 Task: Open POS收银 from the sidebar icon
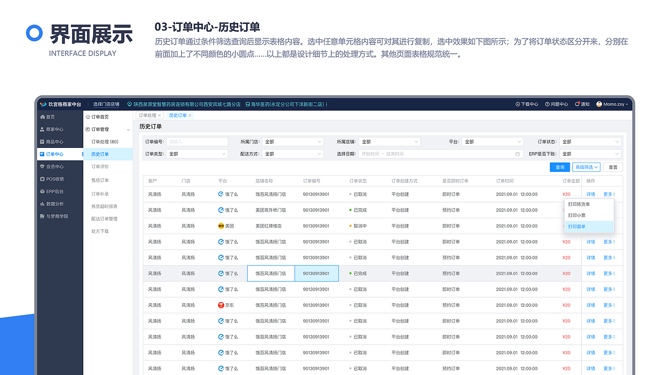pyautogui.click(x=42, y=179)
